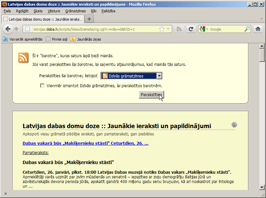The width and height of the screenshot is (266, 198).
Task: Open the Palīdzība menu
Action: click(x=109, y=11)
